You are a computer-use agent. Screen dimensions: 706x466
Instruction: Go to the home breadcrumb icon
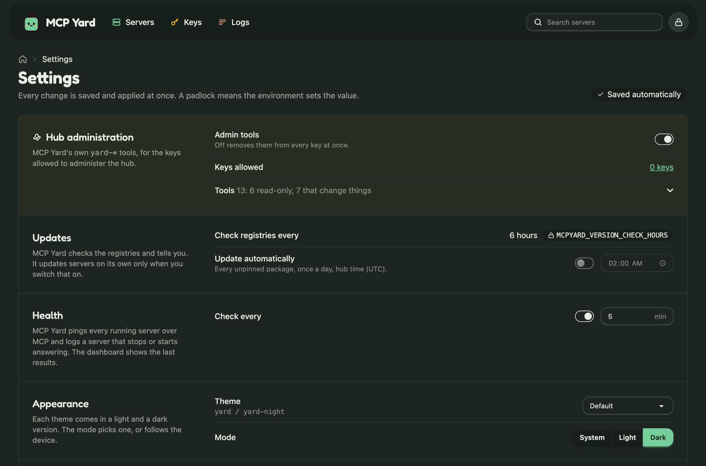coord(23,59)
